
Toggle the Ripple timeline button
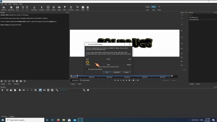pyautogui.click(x=48, y=90)
